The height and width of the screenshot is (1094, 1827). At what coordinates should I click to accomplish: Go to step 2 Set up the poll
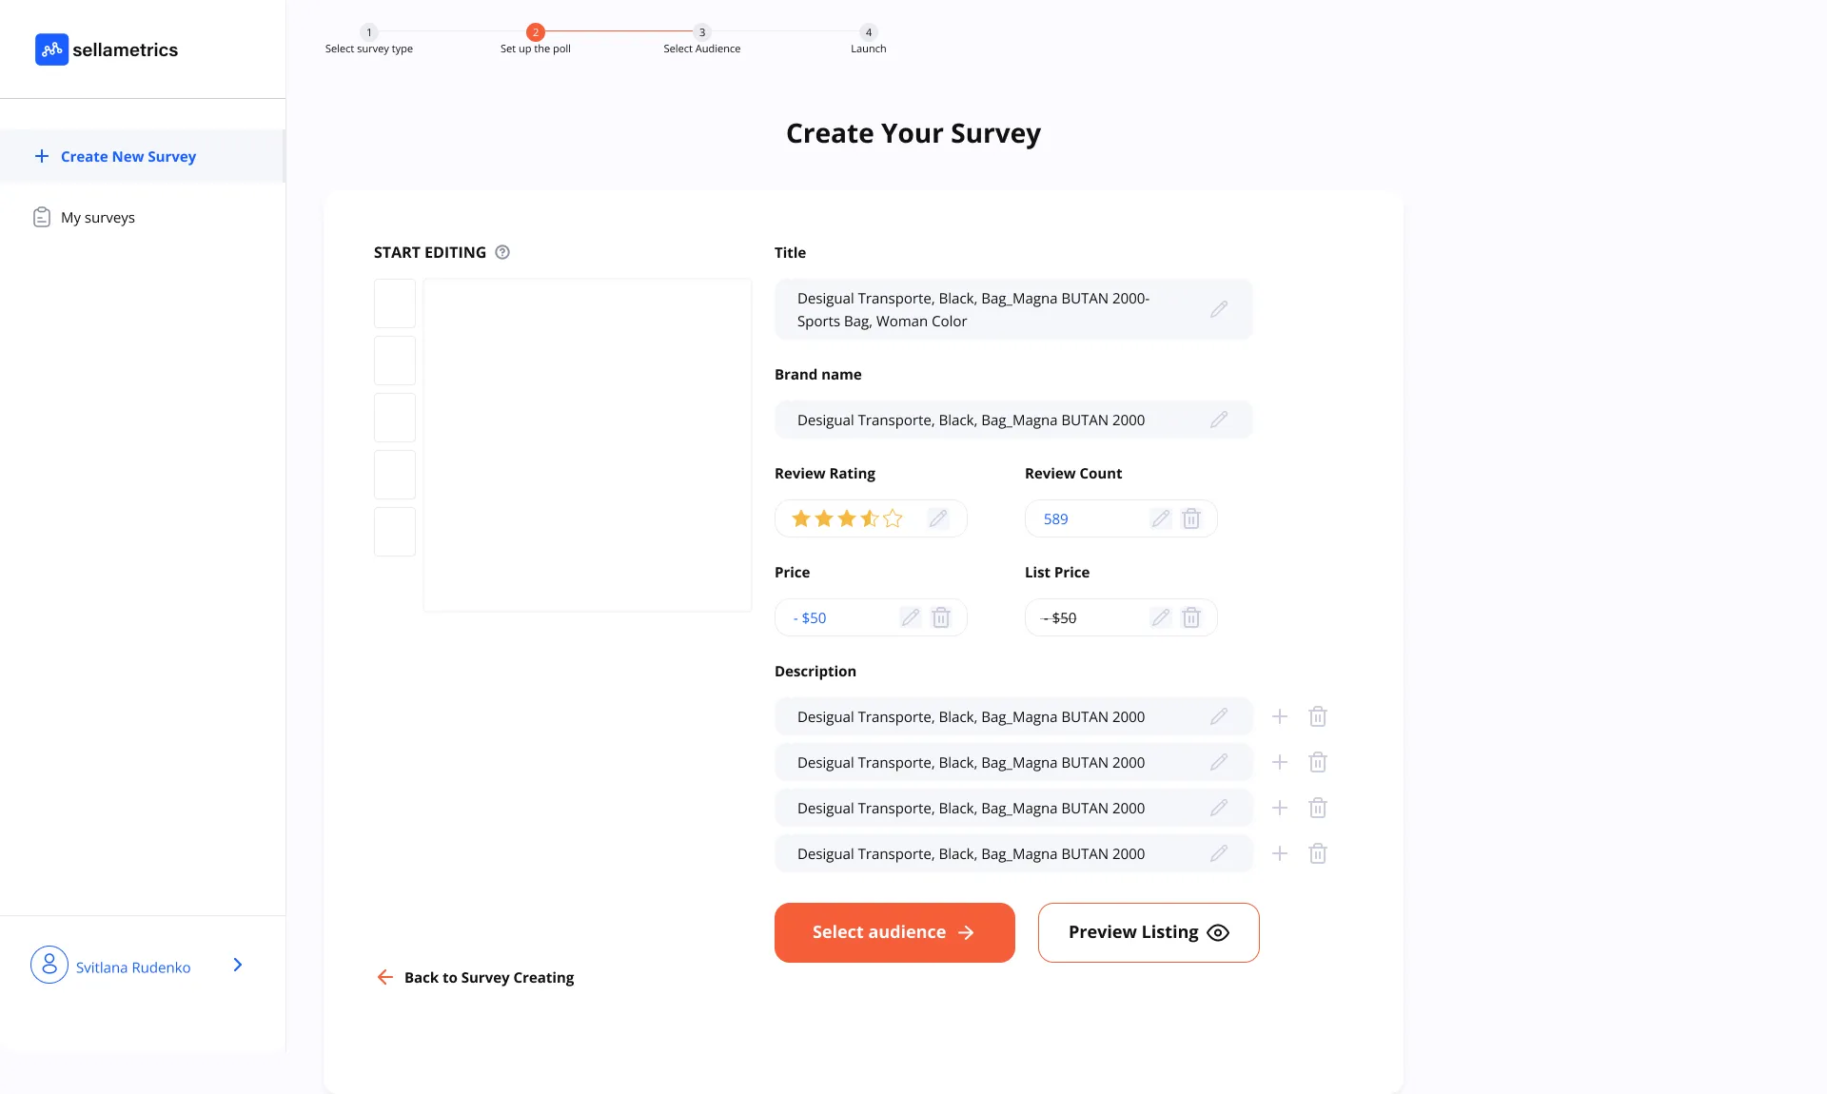click(x=536, y=40)
